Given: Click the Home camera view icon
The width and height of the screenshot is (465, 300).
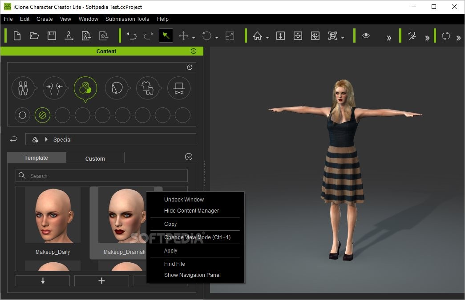Looking at the screenshot, I should pyautogui.click(x=257, y=36).
